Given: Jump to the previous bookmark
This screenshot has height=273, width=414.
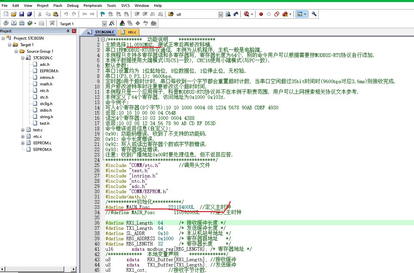Looking at the screenshot, I should point(110,14).
